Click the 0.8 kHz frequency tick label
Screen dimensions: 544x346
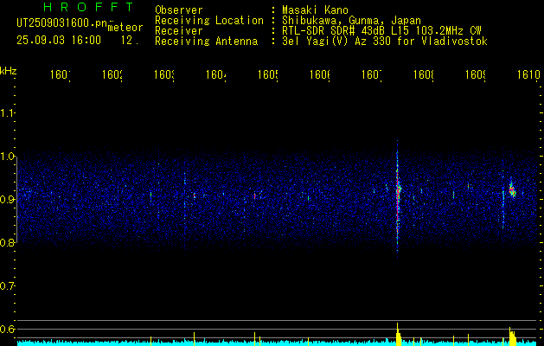(7, 242)
